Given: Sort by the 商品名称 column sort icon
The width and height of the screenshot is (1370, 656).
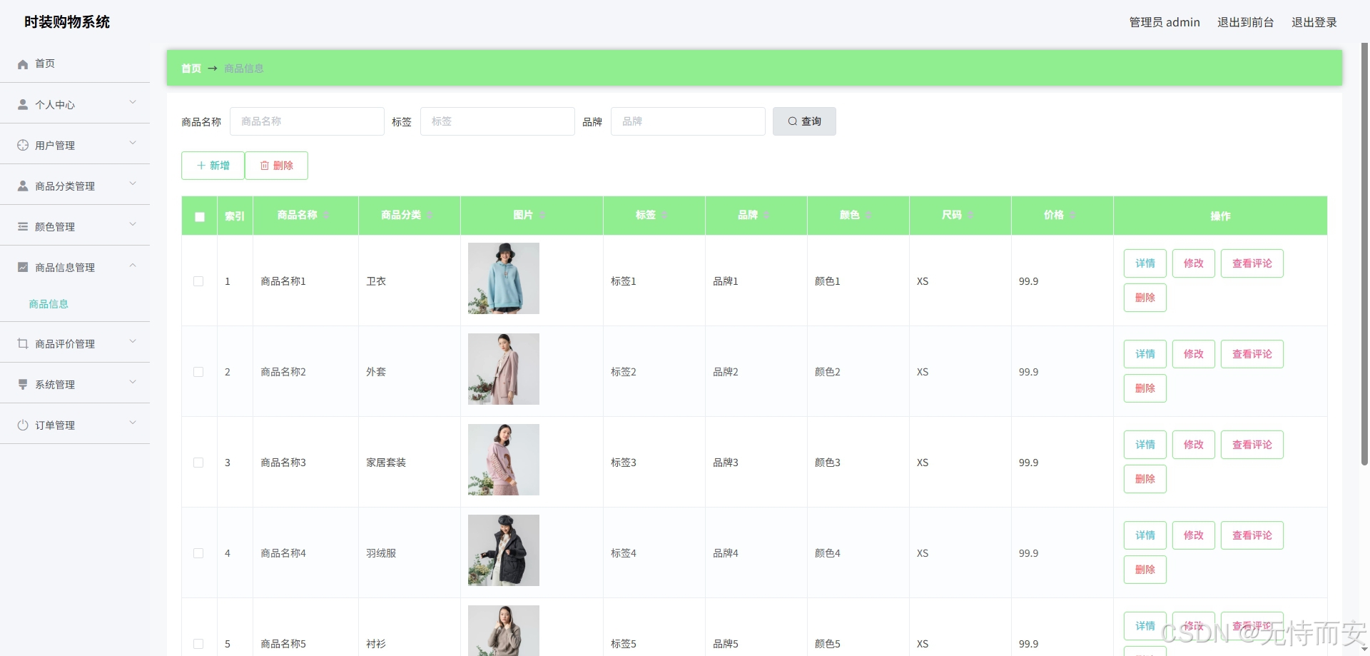Looking at the screenshot, I should (x=326, y=215).
